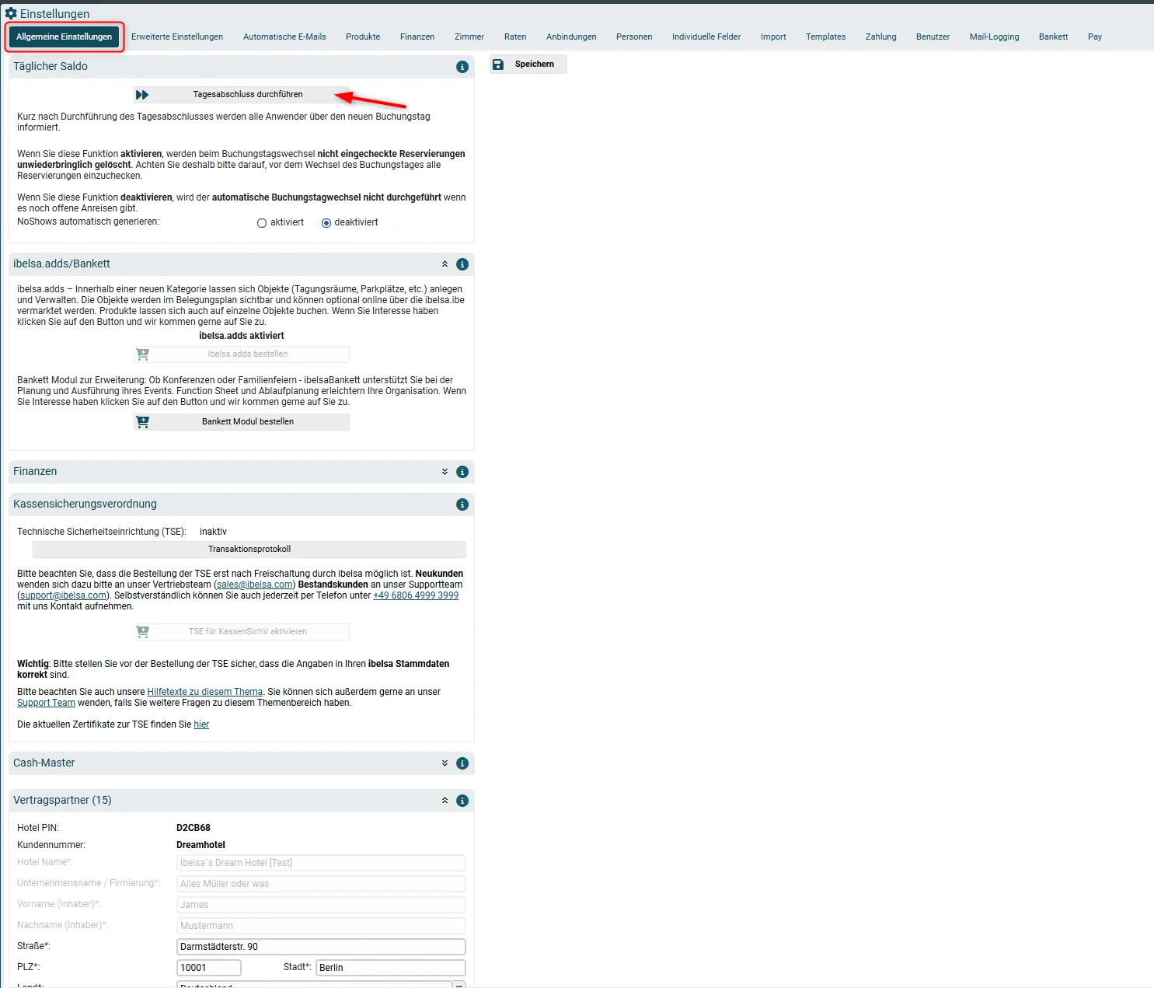The height and width of the screenshot is (988, 1154).
Task: Open the Erweiterte Einstellungen tab
Action: click(177, 37)
